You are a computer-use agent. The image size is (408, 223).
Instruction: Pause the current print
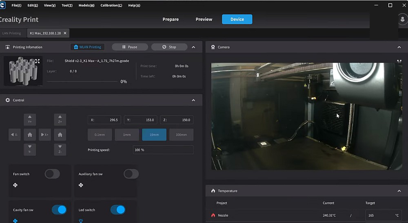pos(130,47)
